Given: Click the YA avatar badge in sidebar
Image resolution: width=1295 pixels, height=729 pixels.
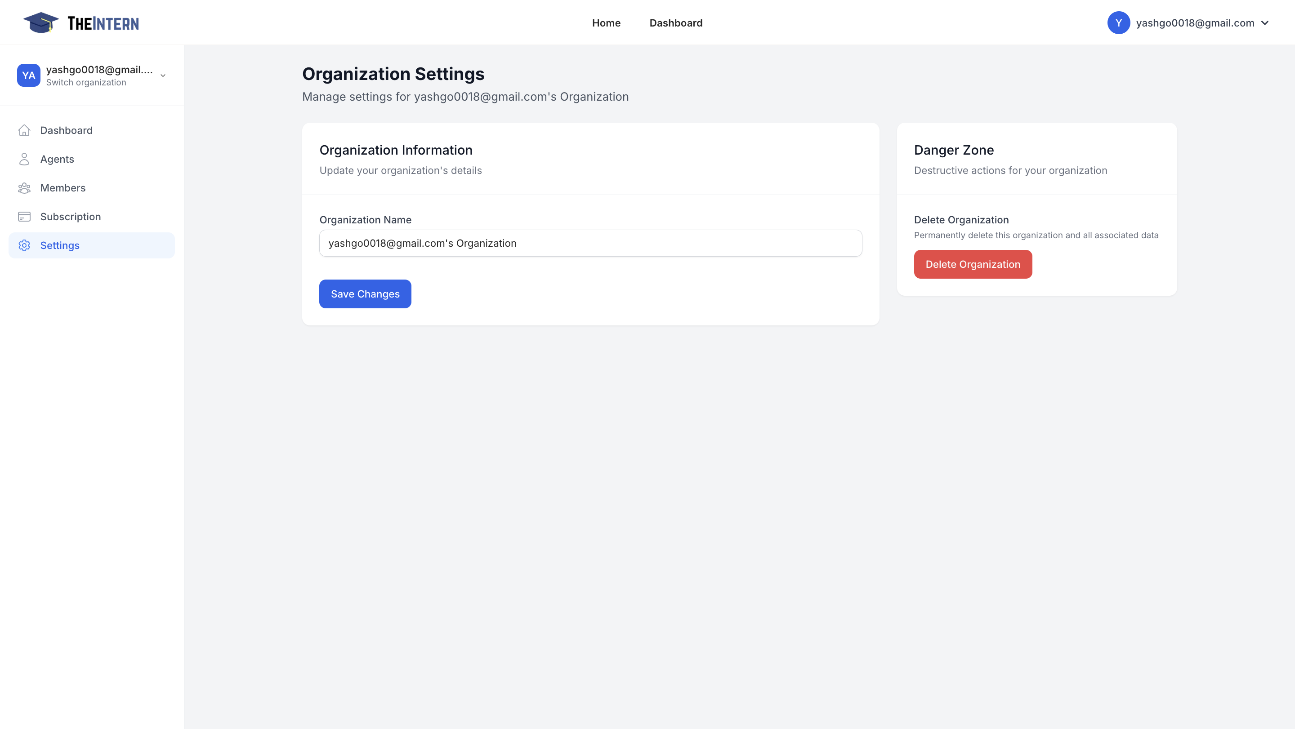Looking at the screenshot, I should pos(29,76).
